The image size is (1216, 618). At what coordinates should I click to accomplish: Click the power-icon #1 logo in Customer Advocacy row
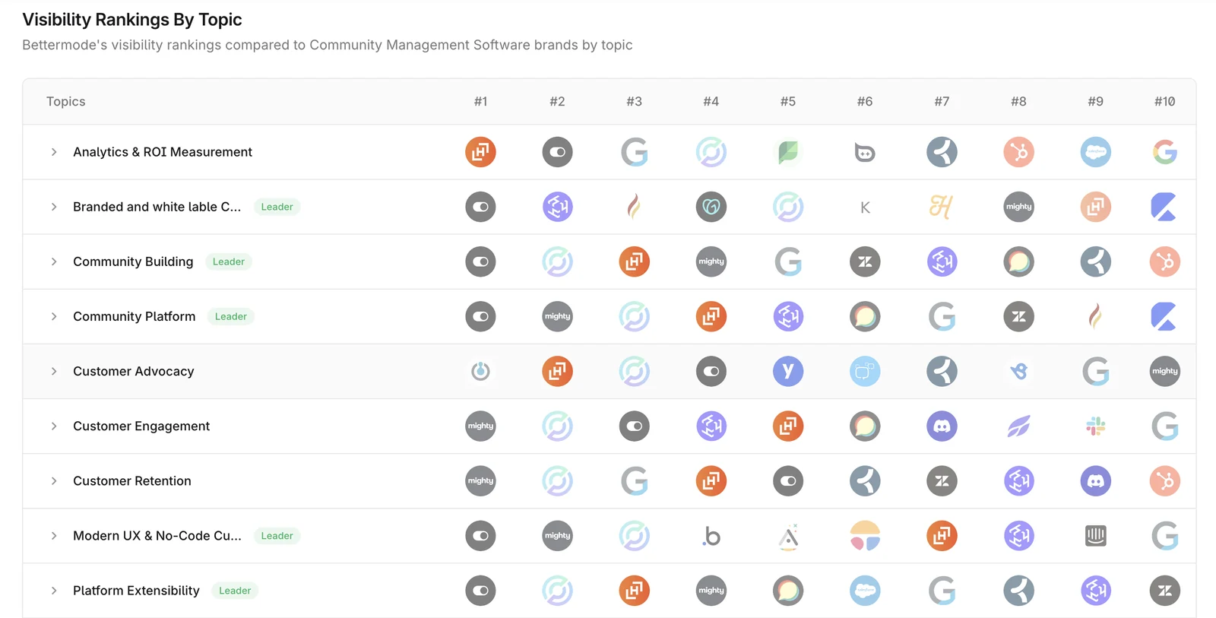click(x=480, y=371)
